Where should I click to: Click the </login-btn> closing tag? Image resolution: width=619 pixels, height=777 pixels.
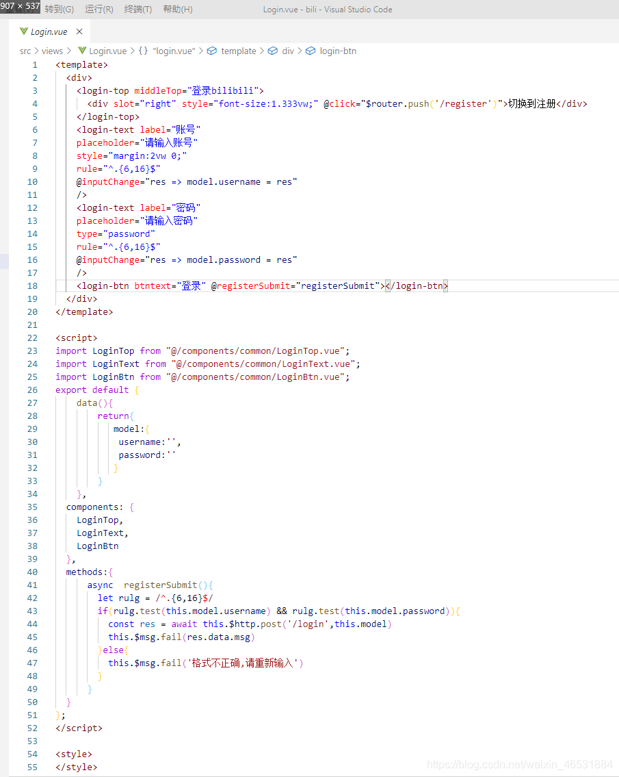click(x=417, y=286)
